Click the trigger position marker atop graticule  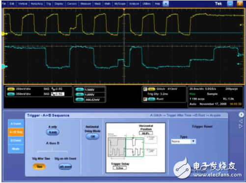(124, 9)
